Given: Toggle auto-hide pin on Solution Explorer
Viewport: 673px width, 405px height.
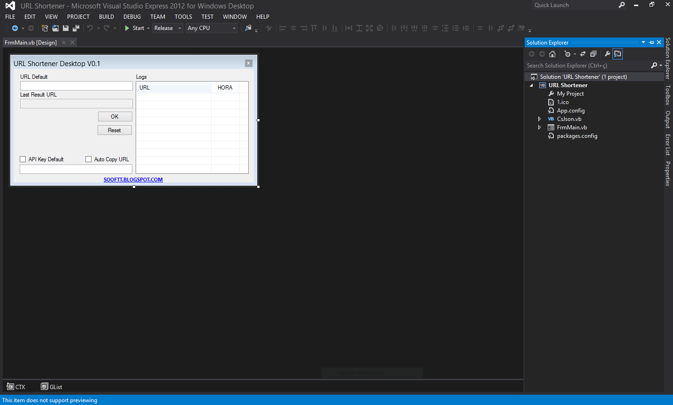Looking at the screenshot, I should coord(651,42).
